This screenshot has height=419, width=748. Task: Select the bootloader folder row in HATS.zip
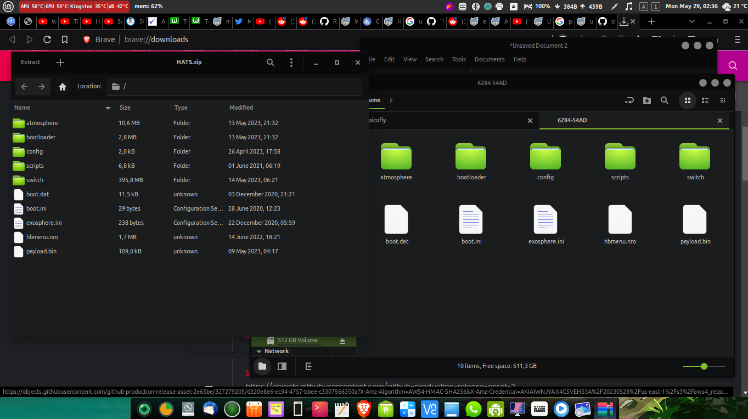click(189, 137)
